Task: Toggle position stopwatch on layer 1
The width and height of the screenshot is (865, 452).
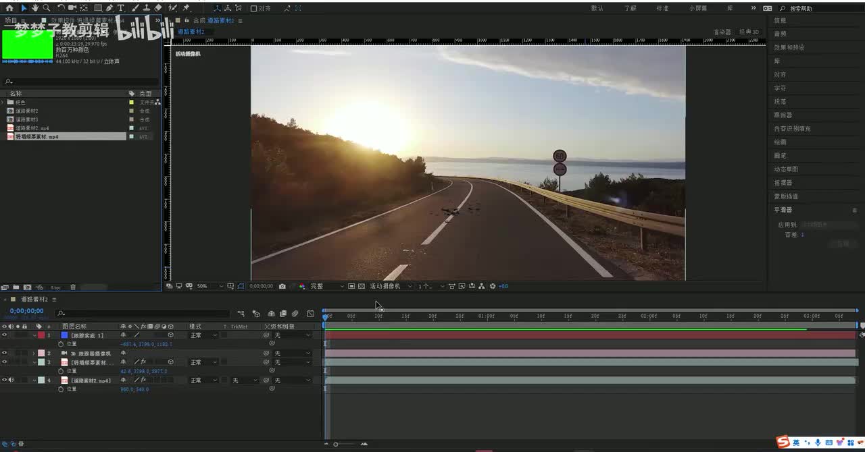Action: click(61, 344)
